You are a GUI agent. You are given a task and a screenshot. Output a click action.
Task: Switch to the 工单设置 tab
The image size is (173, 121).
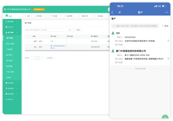click(100, 16)
